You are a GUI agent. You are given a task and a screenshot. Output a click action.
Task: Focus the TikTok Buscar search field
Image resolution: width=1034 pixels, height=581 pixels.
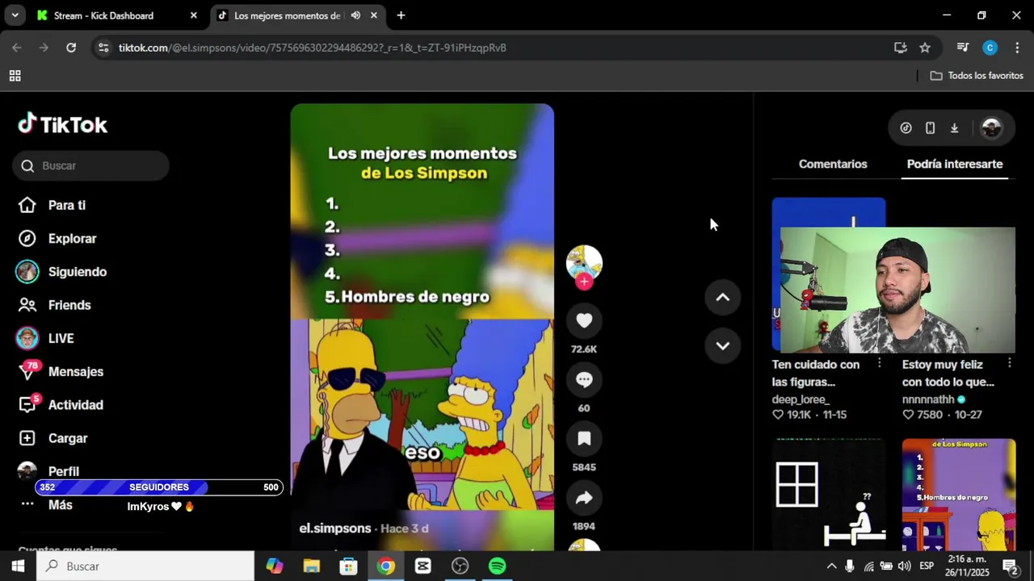tap(90, 165)
